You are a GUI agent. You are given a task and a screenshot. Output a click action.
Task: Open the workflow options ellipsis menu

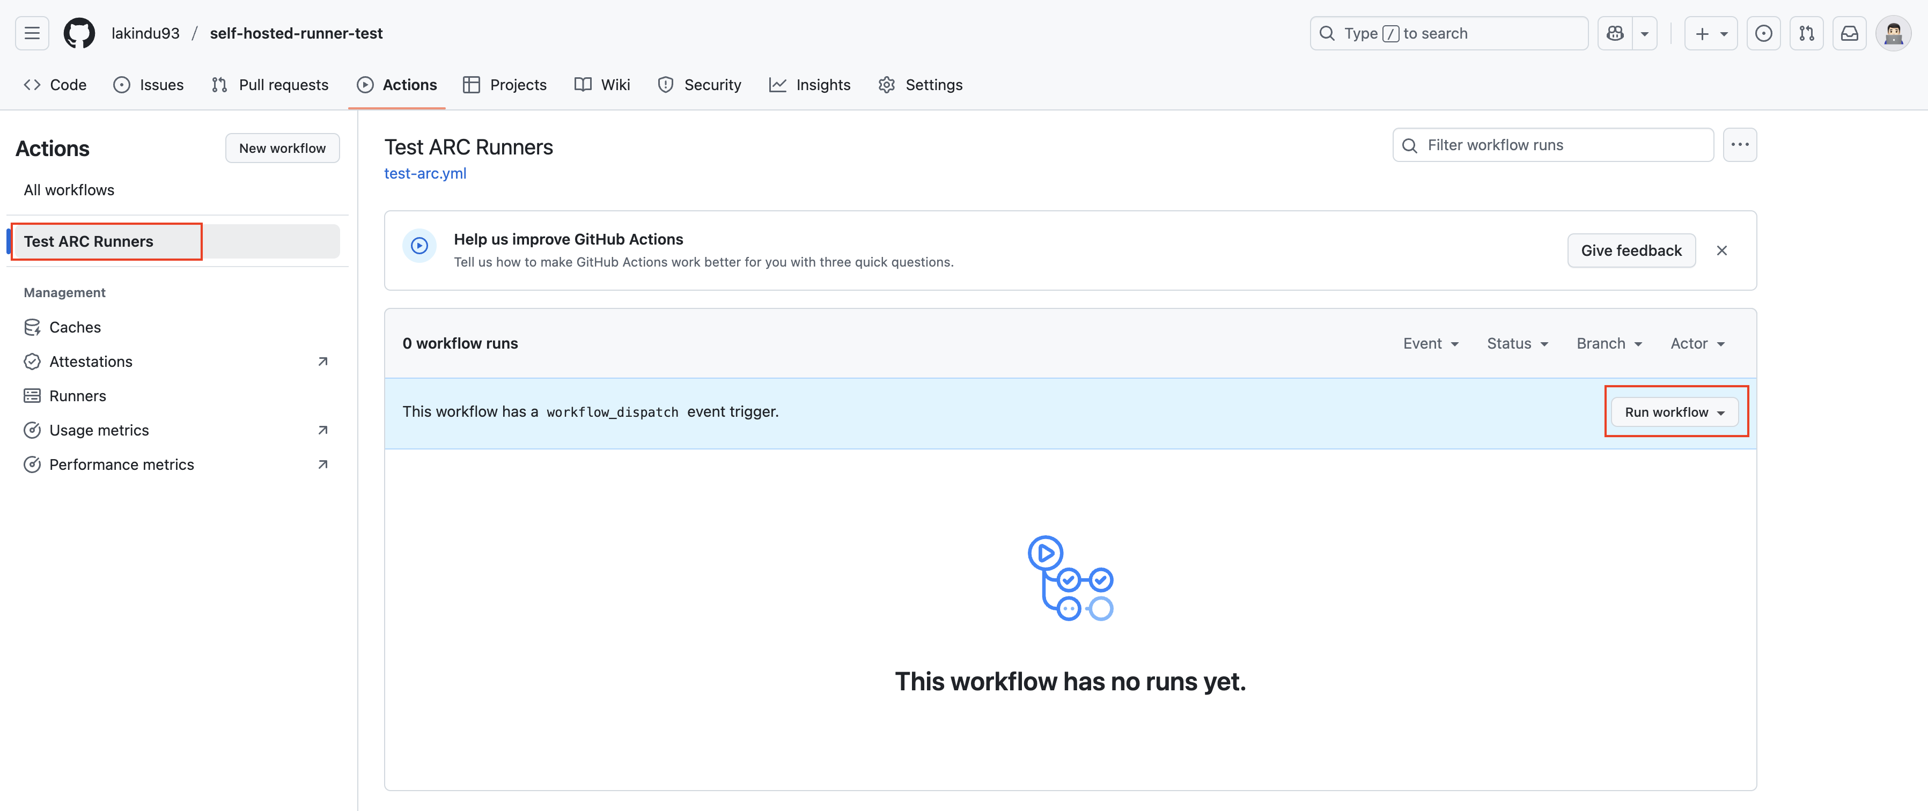point(1740,144)
